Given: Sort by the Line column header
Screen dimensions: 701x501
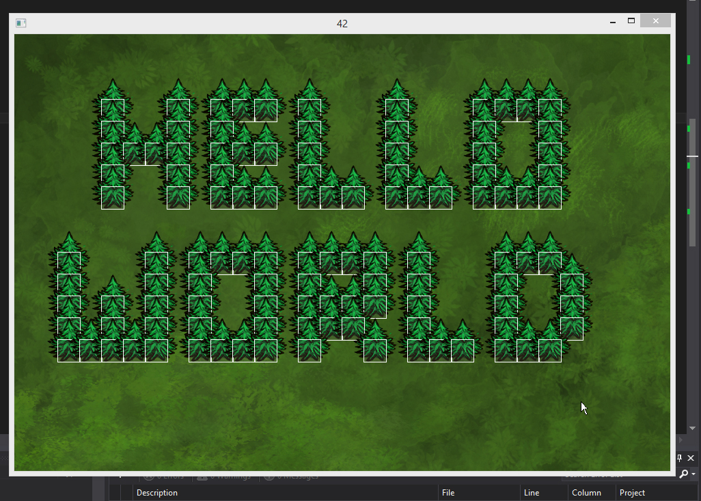Looking at the screenshot, I should [x=531, y=493].
